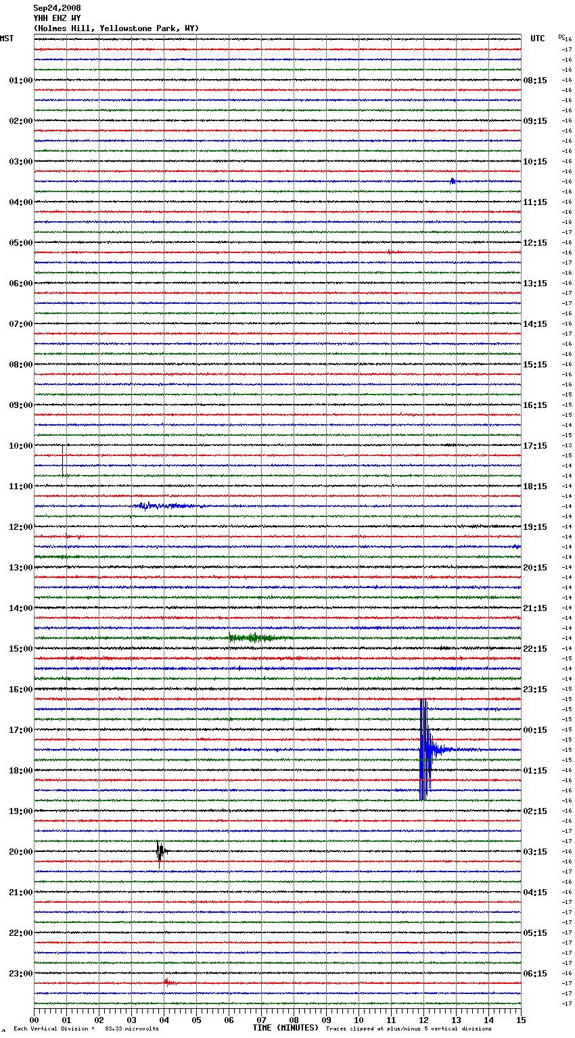Click the 15 minute tick label on bottom axis

(x=521, y=1020)
